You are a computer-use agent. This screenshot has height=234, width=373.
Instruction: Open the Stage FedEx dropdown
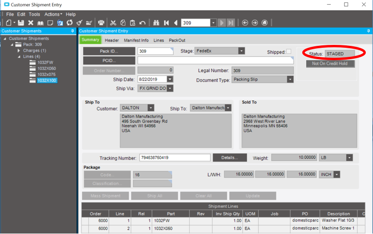(241, 51)
